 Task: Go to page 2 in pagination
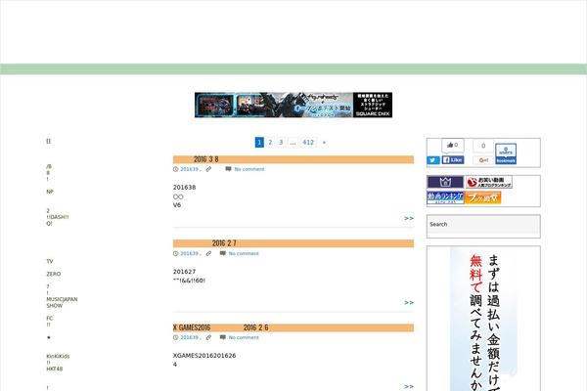[270, 142]
